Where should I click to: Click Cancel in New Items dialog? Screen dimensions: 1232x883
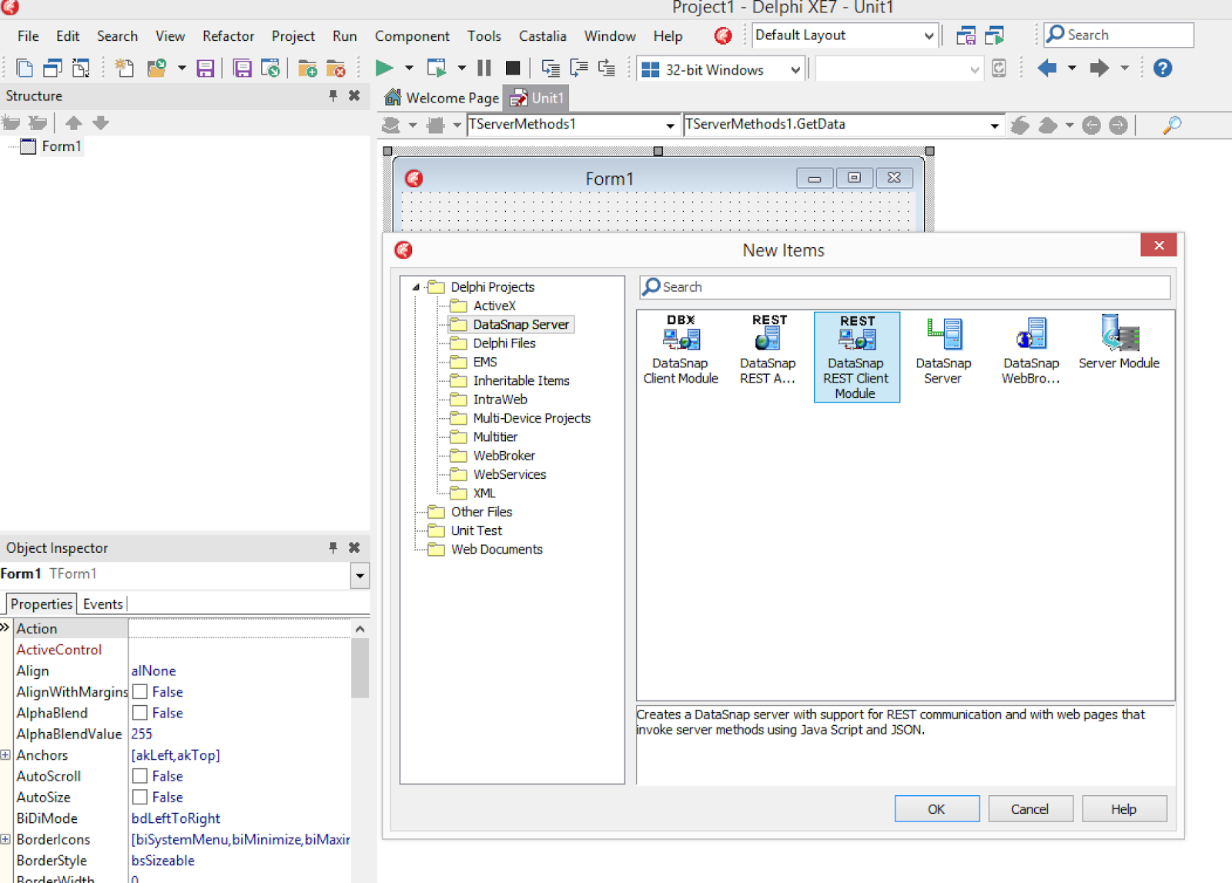click(1029, 809)
